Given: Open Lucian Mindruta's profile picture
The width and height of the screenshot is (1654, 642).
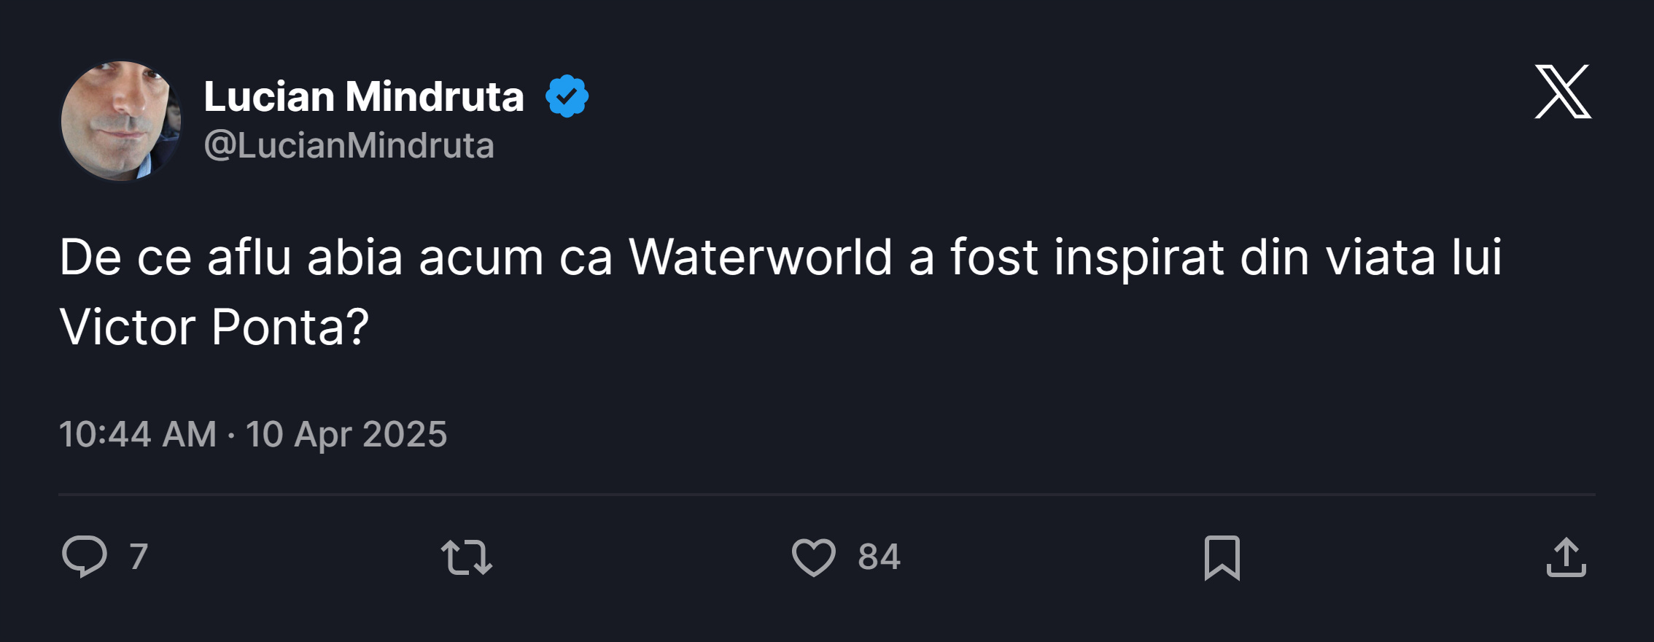Looking at the screenshot, I should pos(121,121).
